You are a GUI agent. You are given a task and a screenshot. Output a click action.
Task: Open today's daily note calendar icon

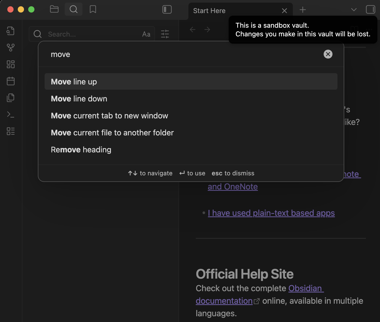click(x=10, y=81)
